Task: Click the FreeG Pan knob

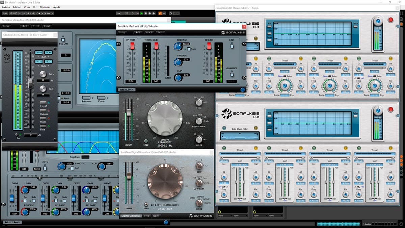Action: point(43,89)
